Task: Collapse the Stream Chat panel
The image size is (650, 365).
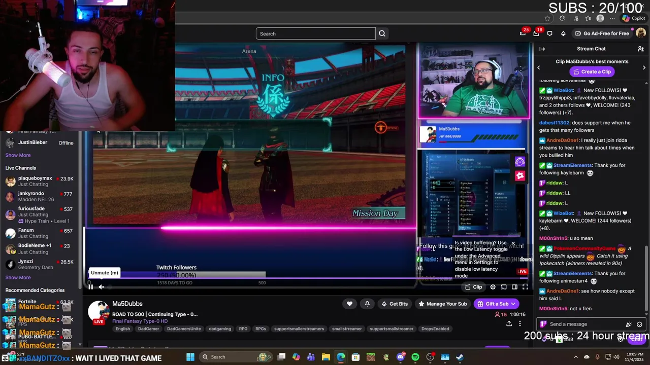Action: pos(542,49)
